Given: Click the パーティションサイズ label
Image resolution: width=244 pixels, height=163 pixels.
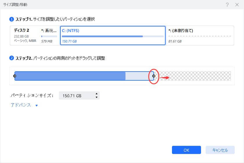Looking at the screenshot, I should point(32,95).
